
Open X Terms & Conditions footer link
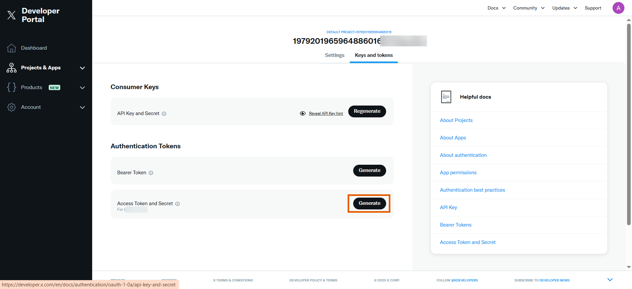233,280
